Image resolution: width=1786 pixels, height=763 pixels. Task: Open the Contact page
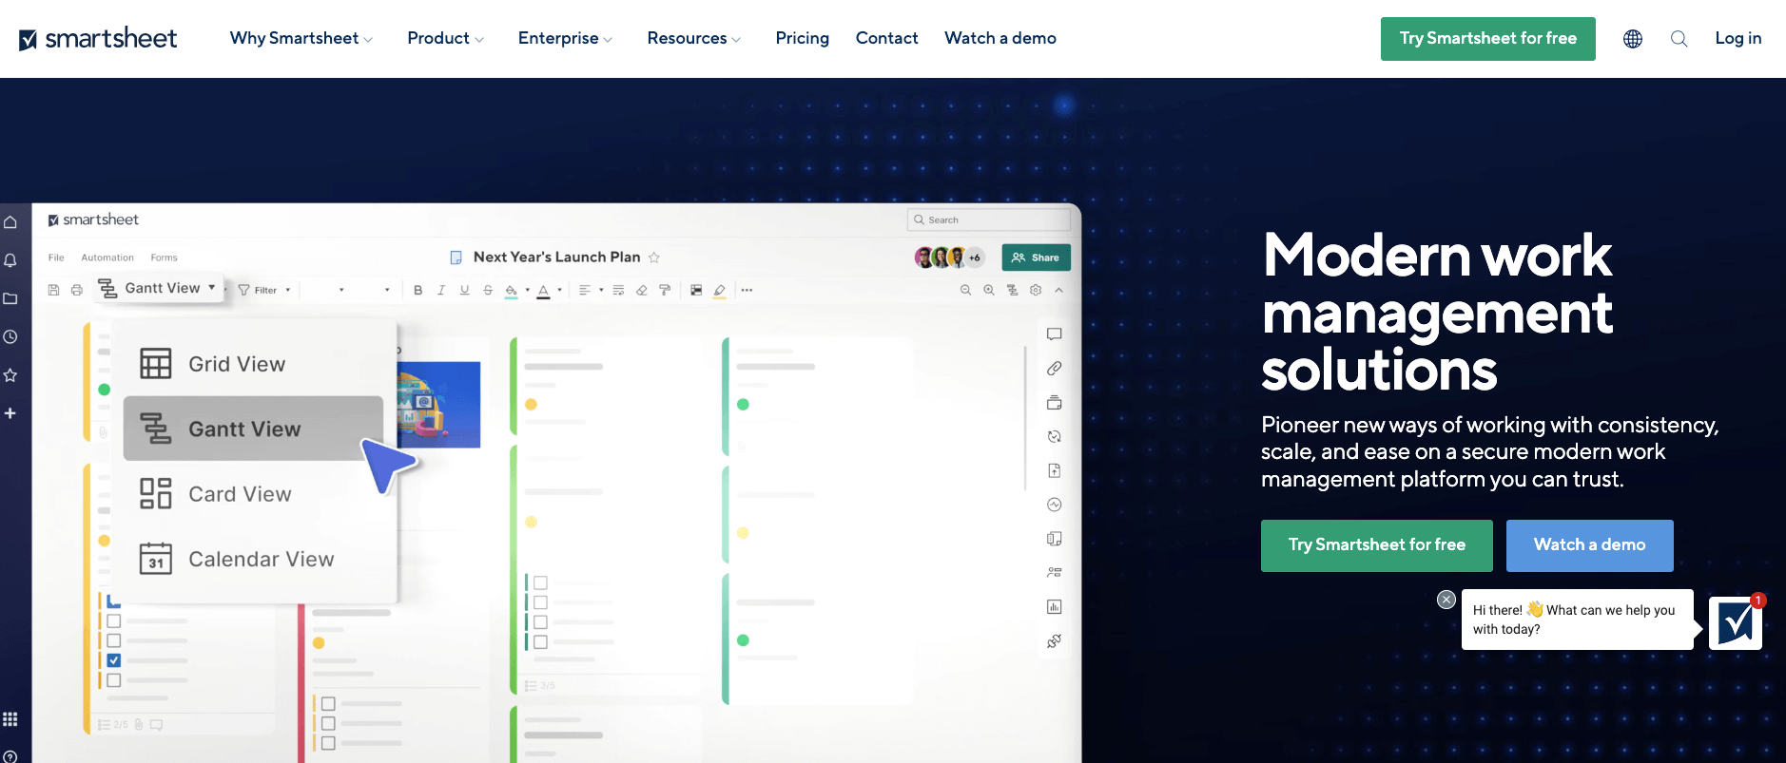click(886, 38)
